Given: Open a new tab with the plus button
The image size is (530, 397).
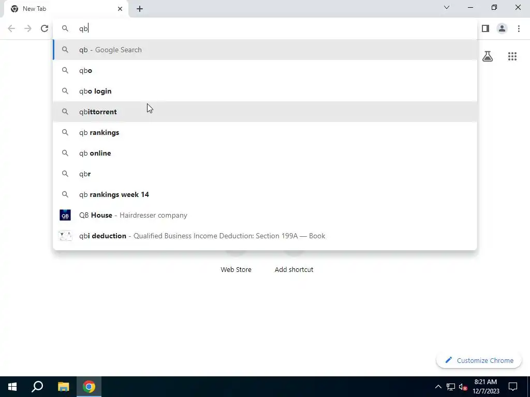Looking at the screenshot, I should tap(140, 9).
